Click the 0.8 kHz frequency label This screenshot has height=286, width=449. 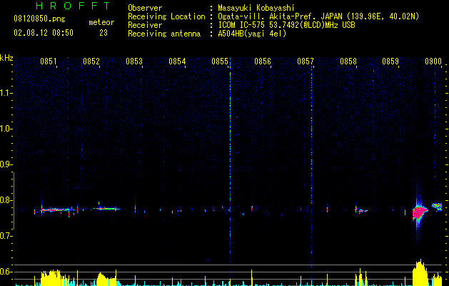(5, 200)
